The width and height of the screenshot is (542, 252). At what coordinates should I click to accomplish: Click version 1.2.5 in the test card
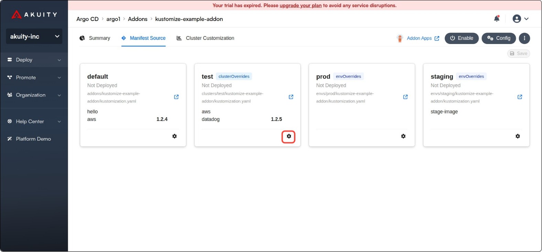click(277, 119)
